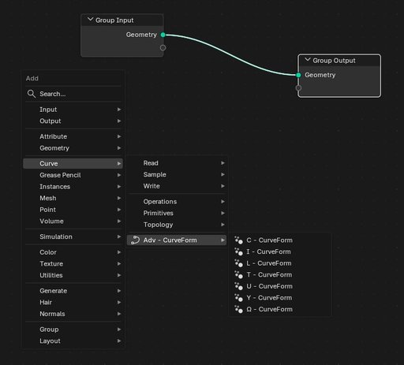Expand the Geometry submenu arrow in Add menu
Screen dimensions: 404x365
click(x=119, y=148)
